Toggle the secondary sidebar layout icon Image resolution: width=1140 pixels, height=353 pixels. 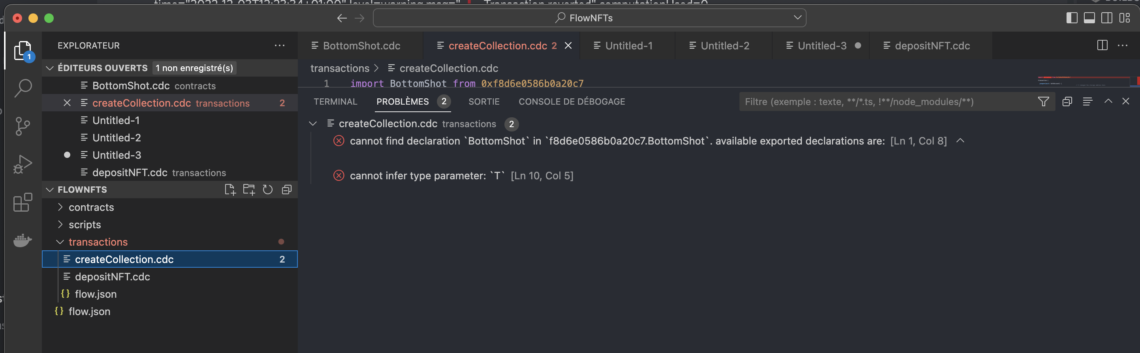[x=1107, y=18]
